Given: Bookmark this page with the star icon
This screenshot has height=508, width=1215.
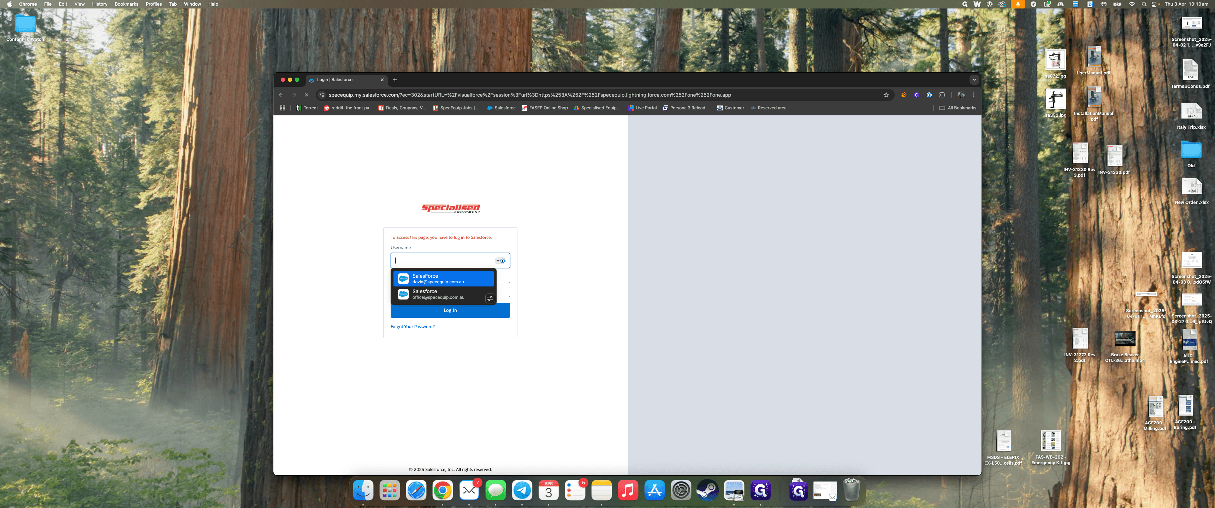Looking at the screenshot, I should tap(886, 95).
